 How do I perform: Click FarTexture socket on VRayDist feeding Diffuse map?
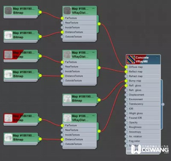pyautogui.click(x=62, y=18)
